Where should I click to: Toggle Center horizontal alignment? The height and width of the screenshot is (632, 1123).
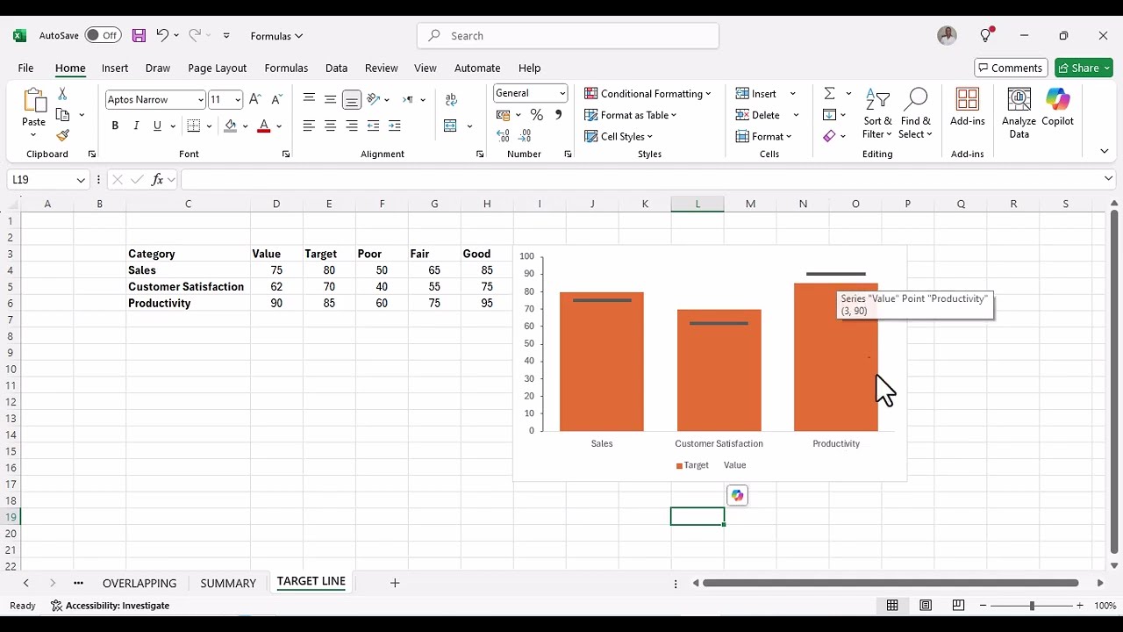(331, 126)
